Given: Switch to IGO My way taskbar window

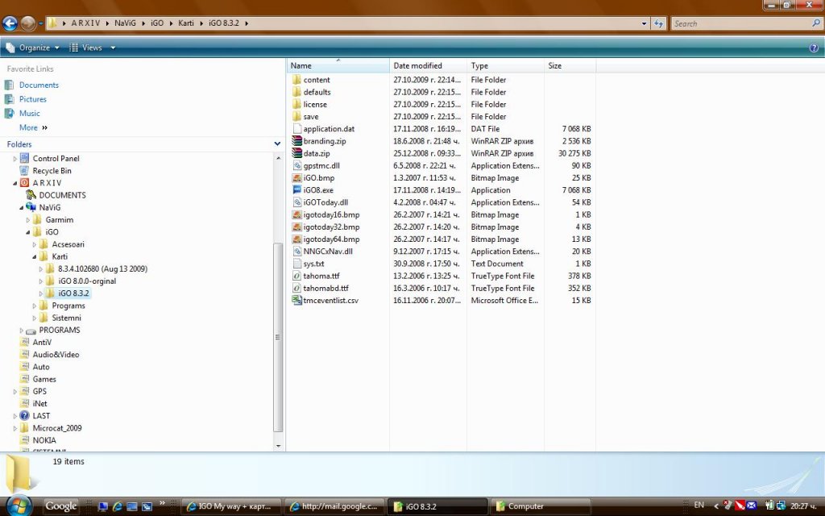Looking at the screenshot, I should pyautogui.click(x=231, y=506).
